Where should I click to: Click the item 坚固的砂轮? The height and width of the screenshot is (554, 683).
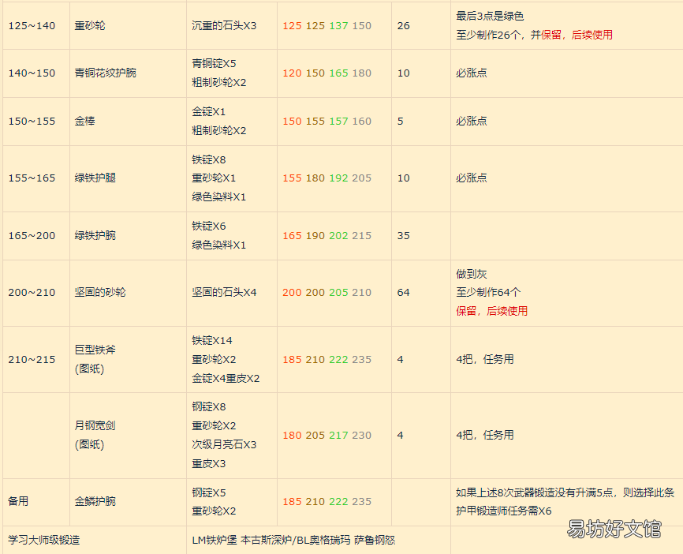100,292
